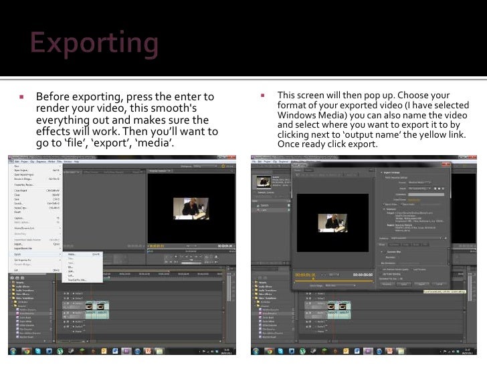
Task: Click CS Live button in File-menu screenshot
Action: pyautogui.click(x=227, y=166)
